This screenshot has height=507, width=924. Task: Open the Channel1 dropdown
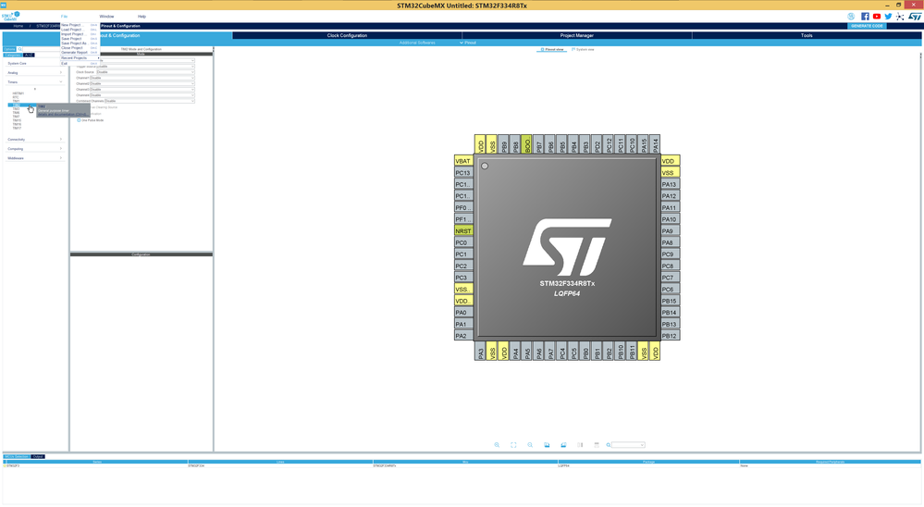point(142,78)
